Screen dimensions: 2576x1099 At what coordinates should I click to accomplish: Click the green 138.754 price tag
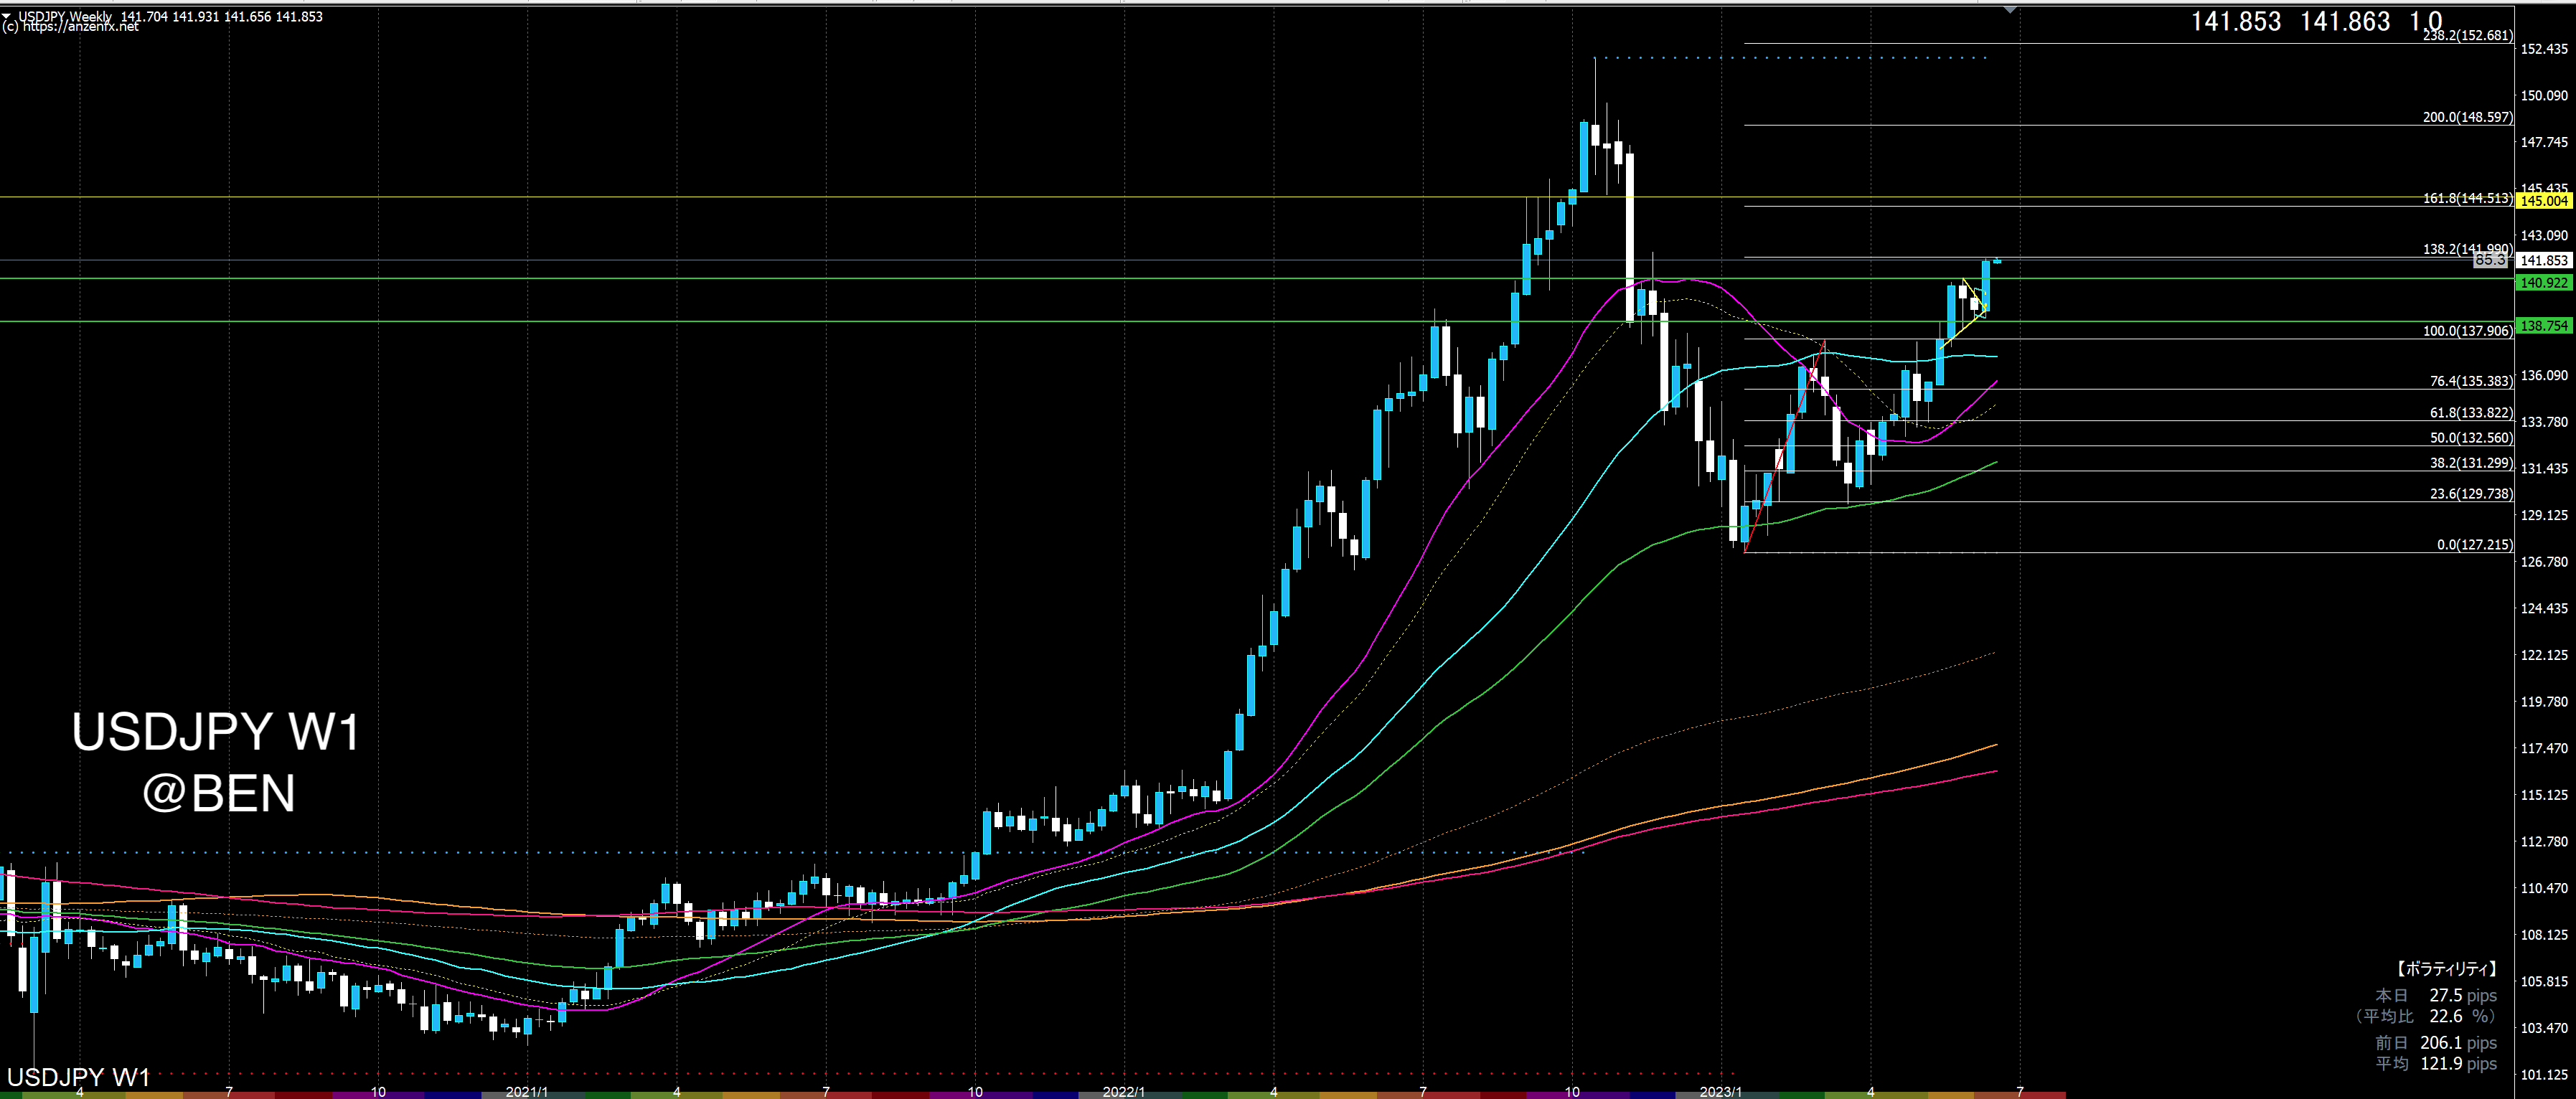pos(2542,326)
